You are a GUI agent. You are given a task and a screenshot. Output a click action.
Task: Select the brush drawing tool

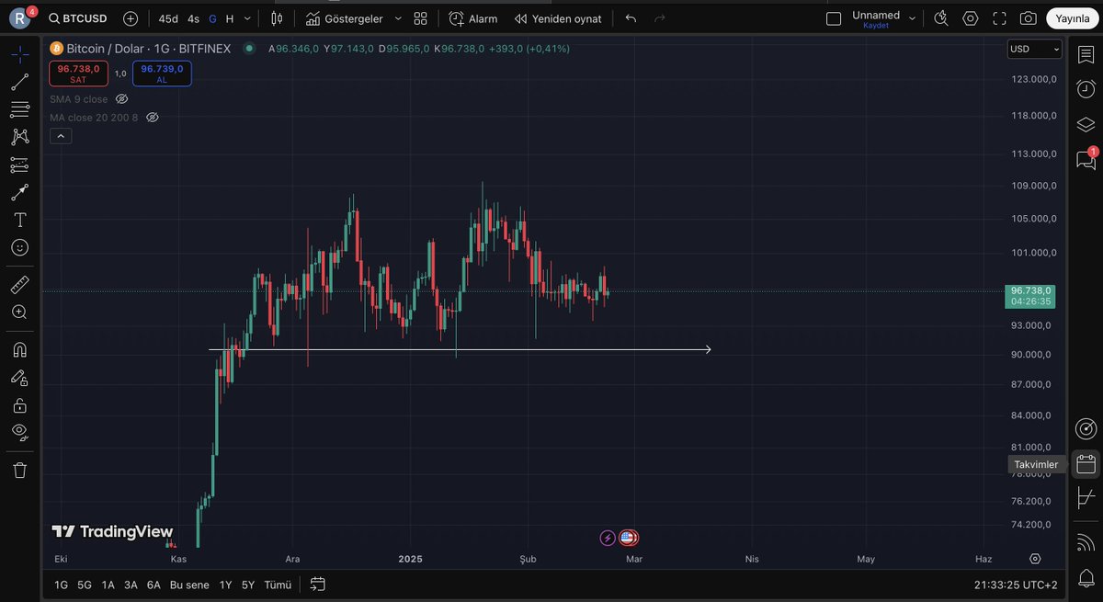tap(19, 192)
